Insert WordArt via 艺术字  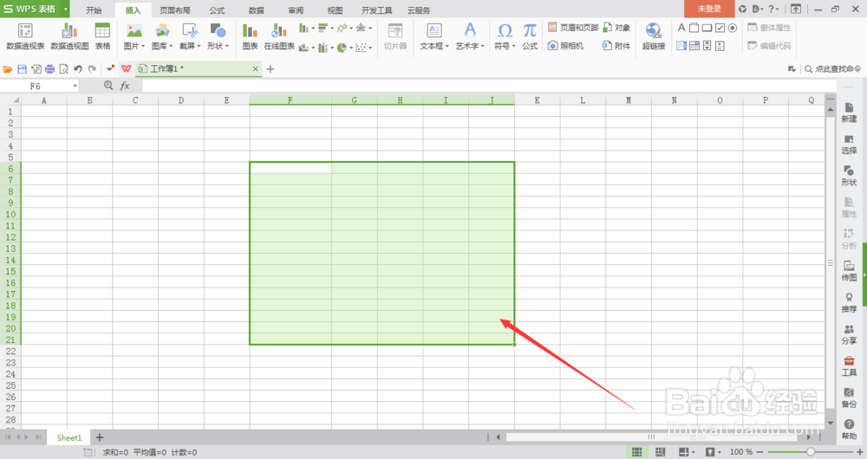tap(469, 37)
